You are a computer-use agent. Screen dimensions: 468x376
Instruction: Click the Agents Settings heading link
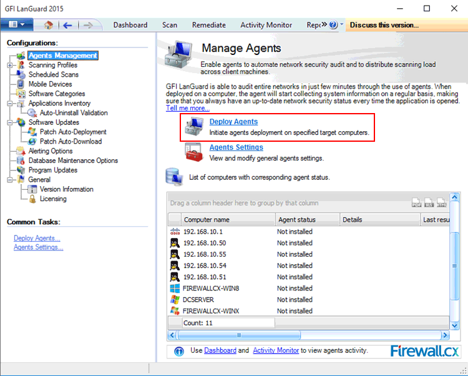(236, 147)
